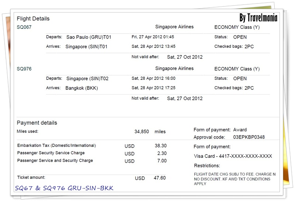Screen dimensions: 295x201
Task: Click the 34,850 miles used value
Action: 142,132
